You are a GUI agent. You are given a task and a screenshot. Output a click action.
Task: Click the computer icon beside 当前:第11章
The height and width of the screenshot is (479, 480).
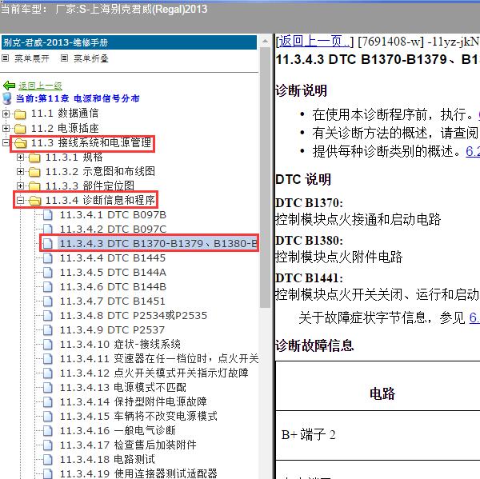point(7,98)
